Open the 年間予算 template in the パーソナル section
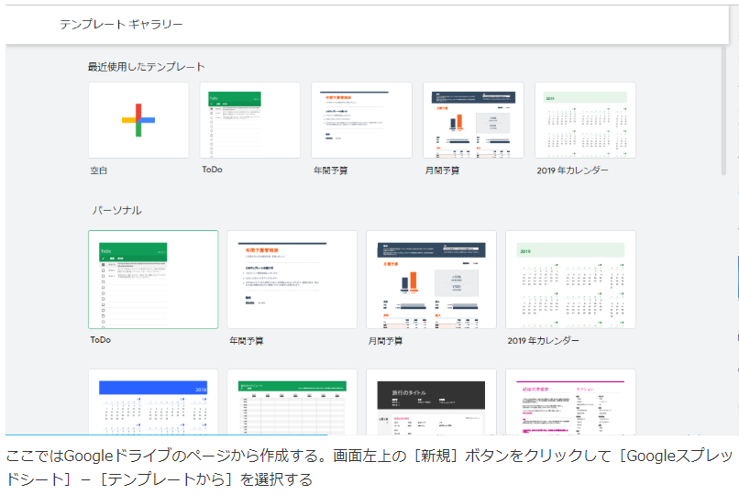The height and width of the screenshot is (495, 739). click(292, 280)
